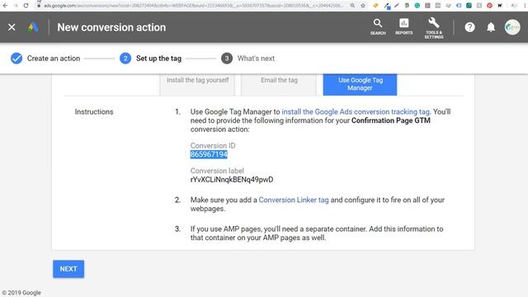
Task: Open the notifications bell
Action: (x=491, y=27)
